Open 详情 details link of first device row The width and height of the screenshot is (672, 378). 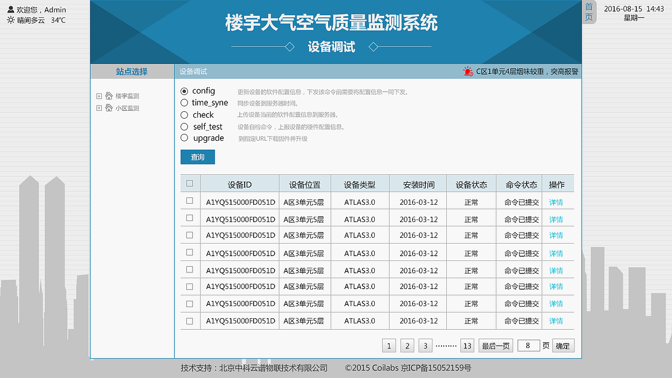pos(557,202)
